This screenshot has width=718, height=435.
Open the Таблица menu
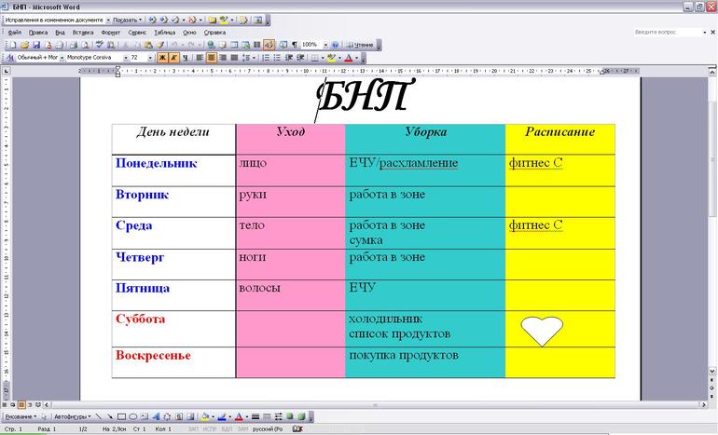click(x=164, y=32)
